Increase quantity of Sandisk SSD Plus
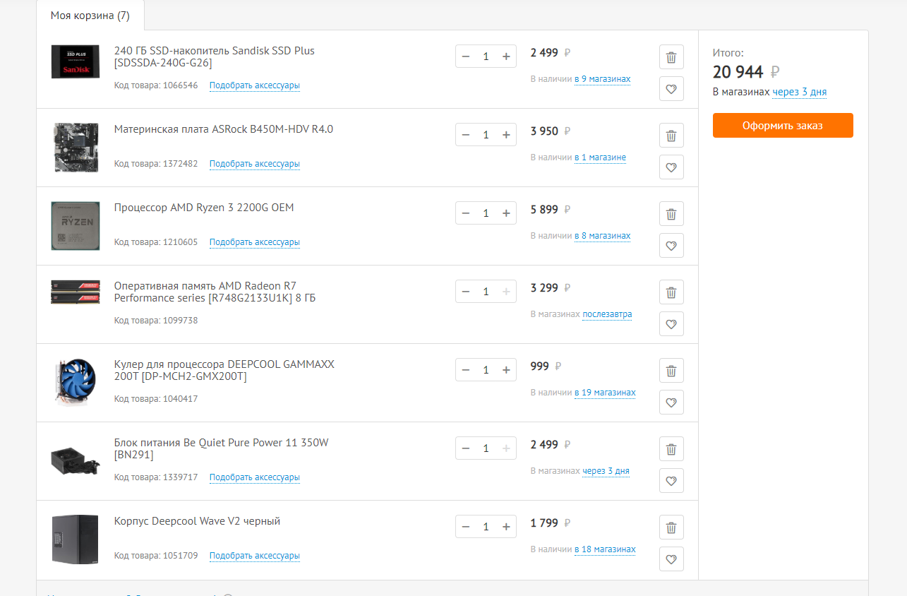Viewport: 907px width, 596px height. tap(506, 56)
